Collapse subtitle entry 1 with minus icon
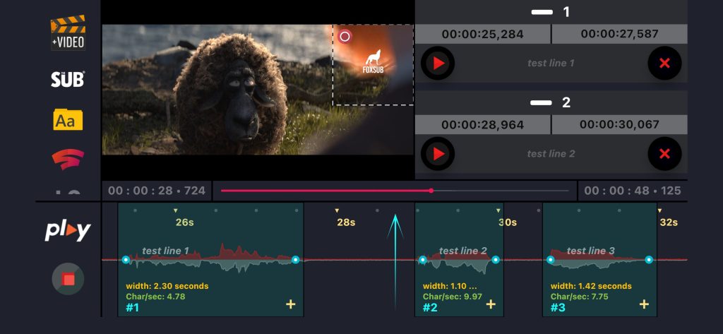This screenshot has height=334, width=723. click(x=542, y=12)
